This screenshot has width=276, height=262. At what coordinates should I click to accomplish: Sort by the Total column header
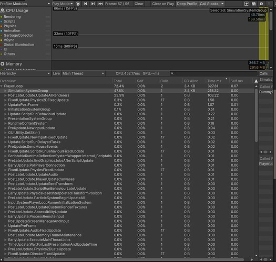tap(124, 81)
